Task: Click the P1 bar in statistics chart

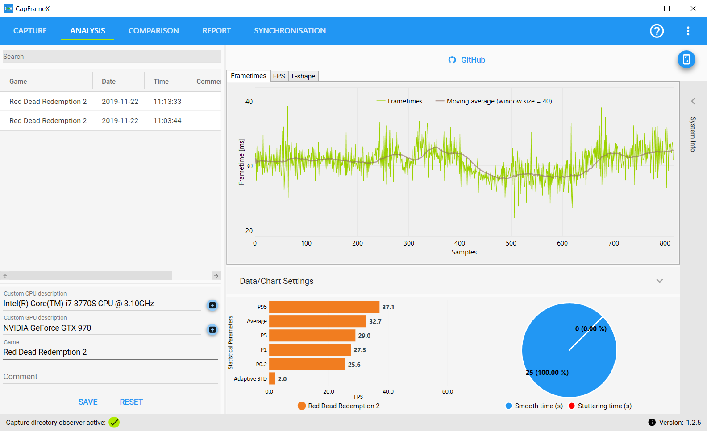Action: point(310,350)
